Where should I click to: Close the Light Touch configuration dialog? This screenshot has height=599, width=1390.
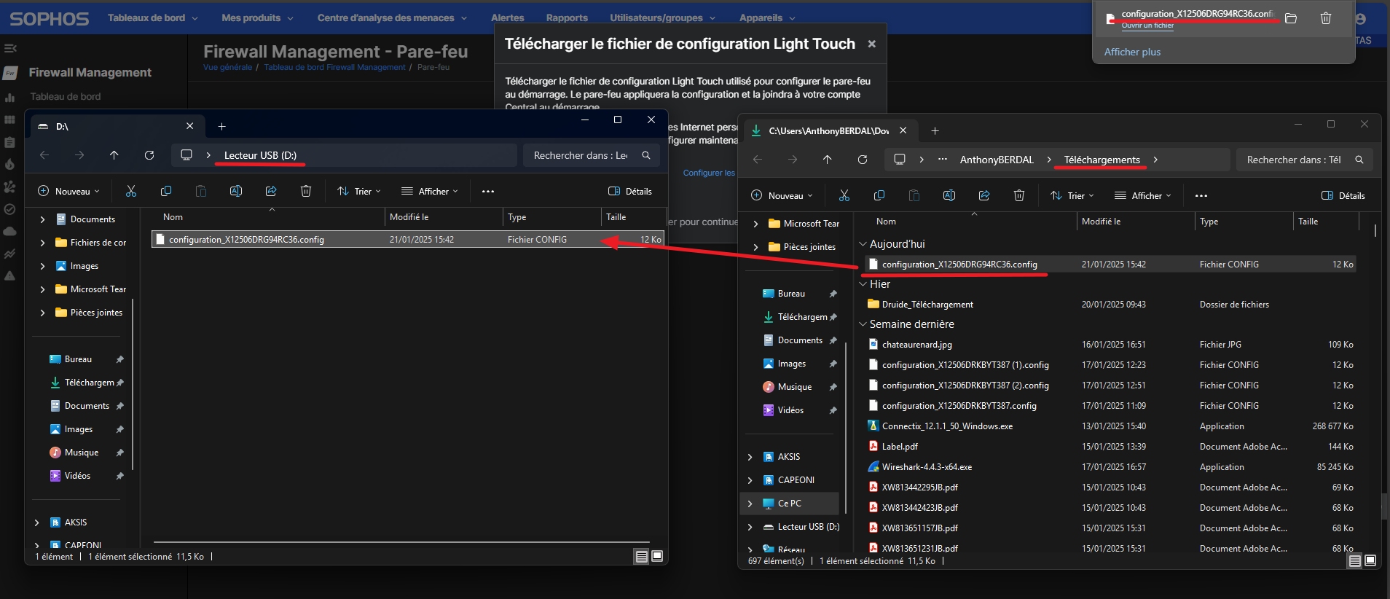[x=871, y=44]
